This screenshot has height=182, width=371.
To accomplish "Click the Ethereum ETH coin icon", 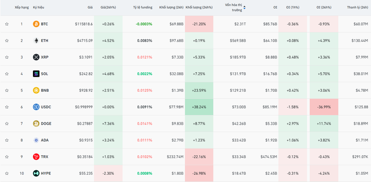I will [36, 41].
